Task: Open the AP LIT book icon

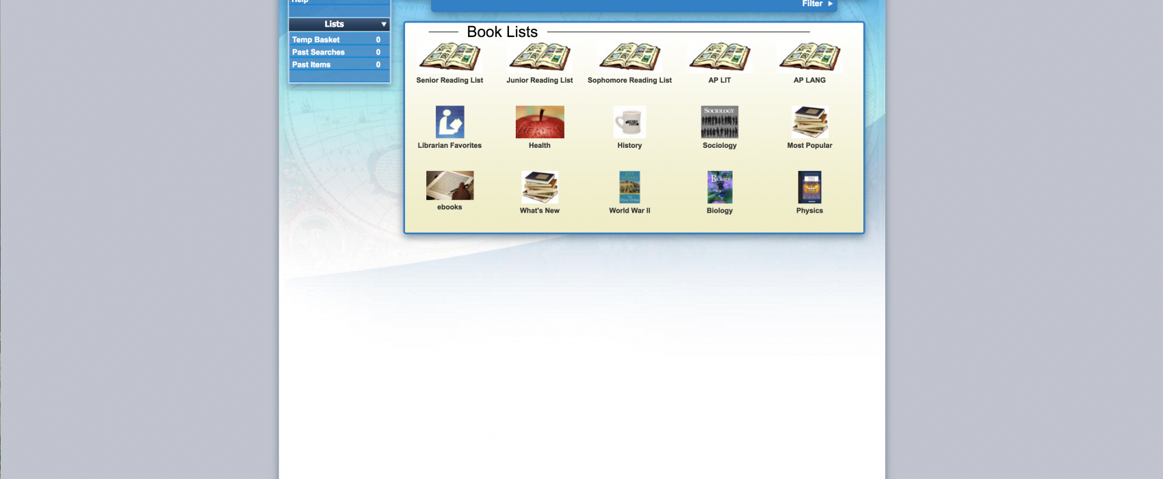Action: point(720,57)
